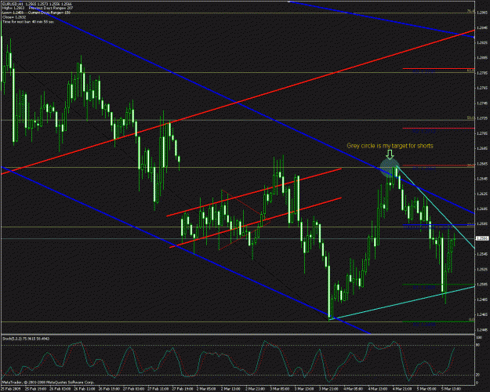Click the '4 Mar 05:00' time axis label

point(353,389)
